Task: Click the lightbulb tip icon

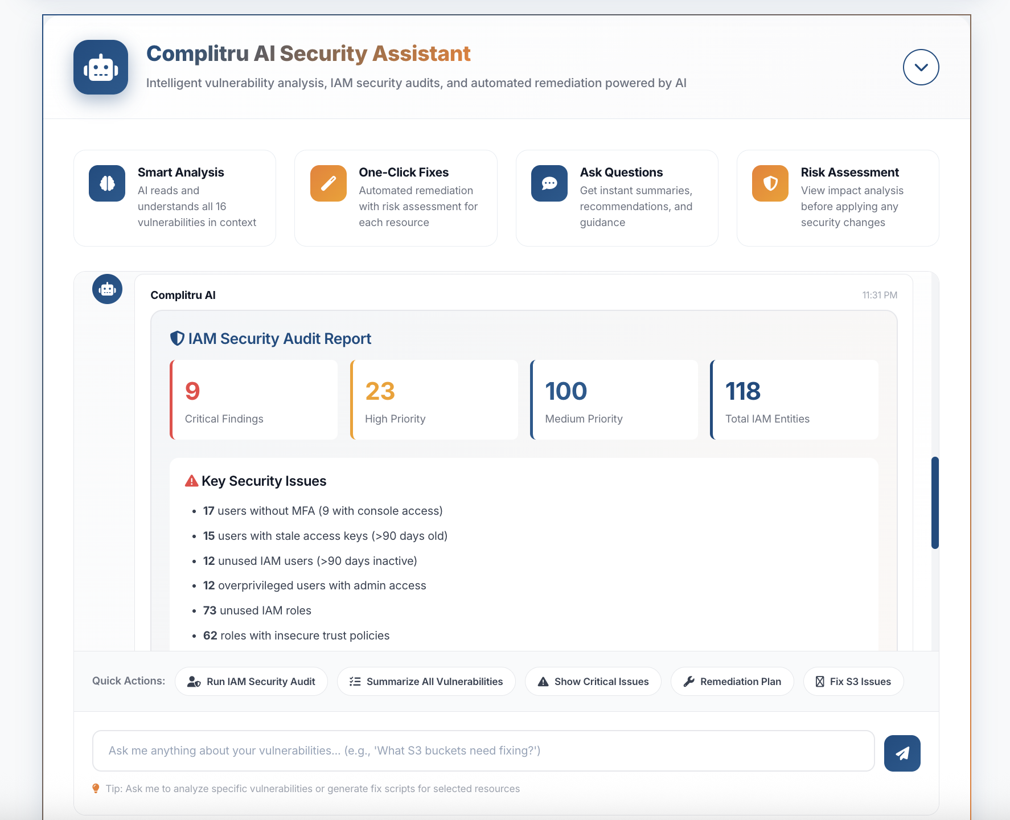Action: click(x=95, y=789)
